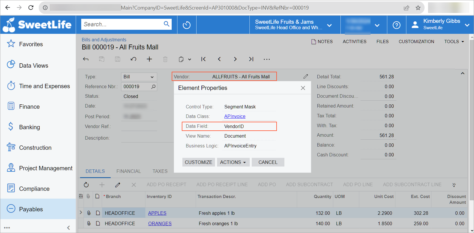Screen dimensions: 474x233
Task: Refresh the details grid
Action: [x=86, y=185]
